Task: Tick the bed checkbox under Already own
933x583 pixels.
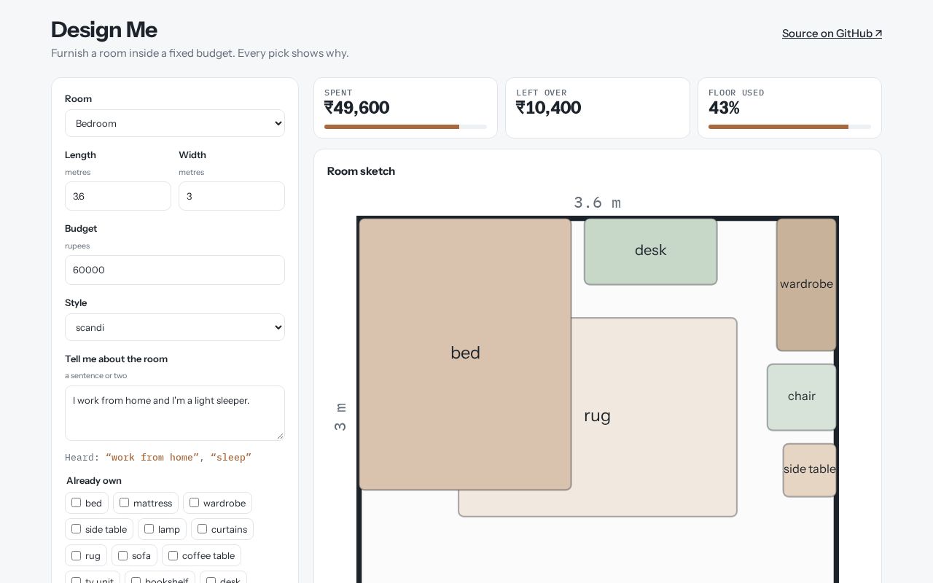Action: pyautogui.click(x=76, y=503)
